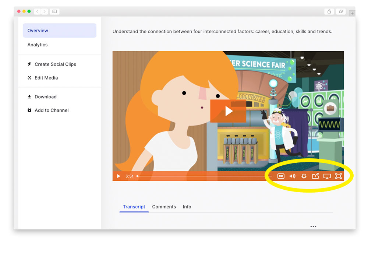
Task: Switch to the Transcript tab
Action: point(134,207)
